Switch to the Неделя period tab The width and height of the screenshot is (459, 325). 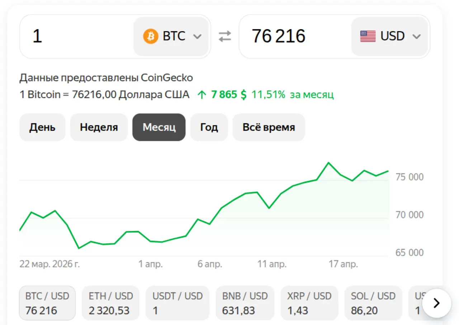(x=99, y=127)
